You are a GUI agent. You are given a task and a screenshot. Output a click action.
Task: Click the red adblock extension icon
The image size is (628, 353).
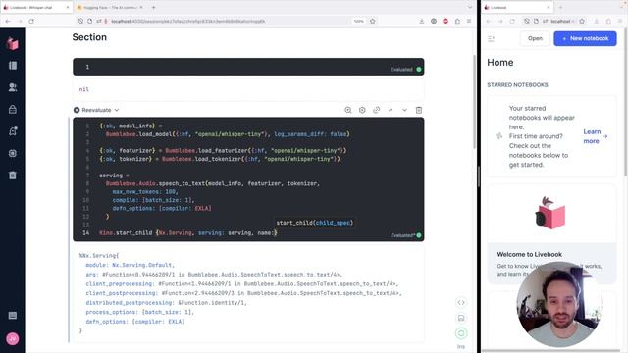(445, 21)
